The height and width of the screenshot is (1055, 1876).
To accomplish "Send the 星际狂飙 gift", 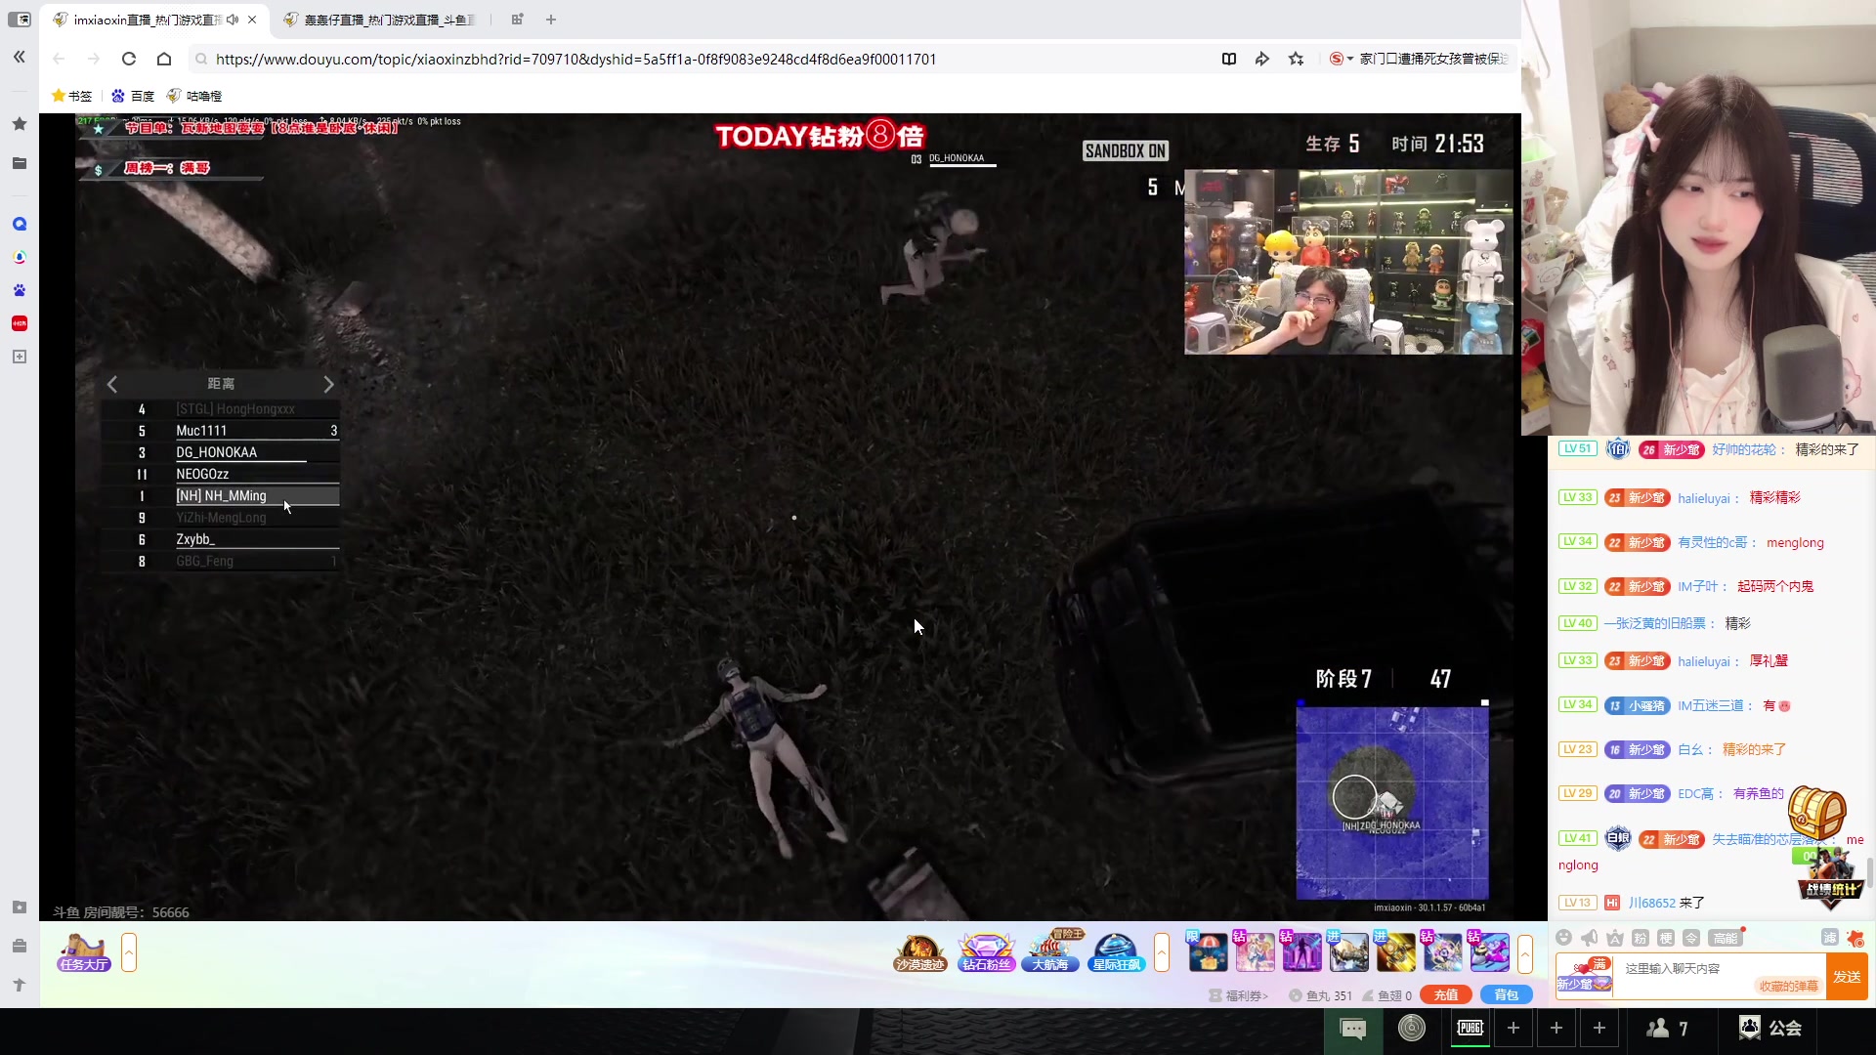I will (1116, 952).
